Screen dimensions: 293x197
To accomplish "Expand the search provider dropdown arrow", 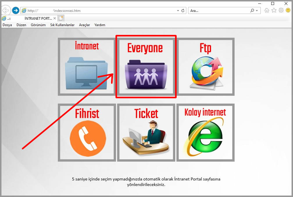I will coord(257,11).
